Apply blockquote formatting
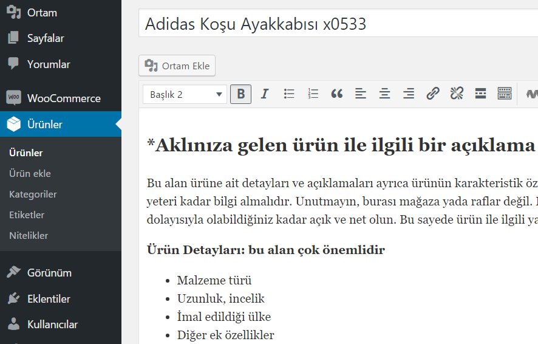Viewport: 538px width, 344px height. (x=337, y=94)
